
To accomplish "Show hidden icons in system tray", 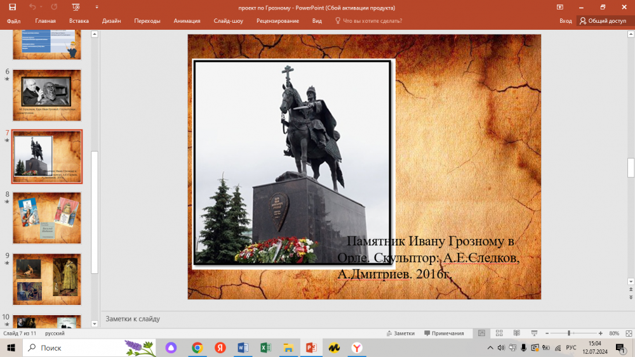I will (x=490, y=347).
